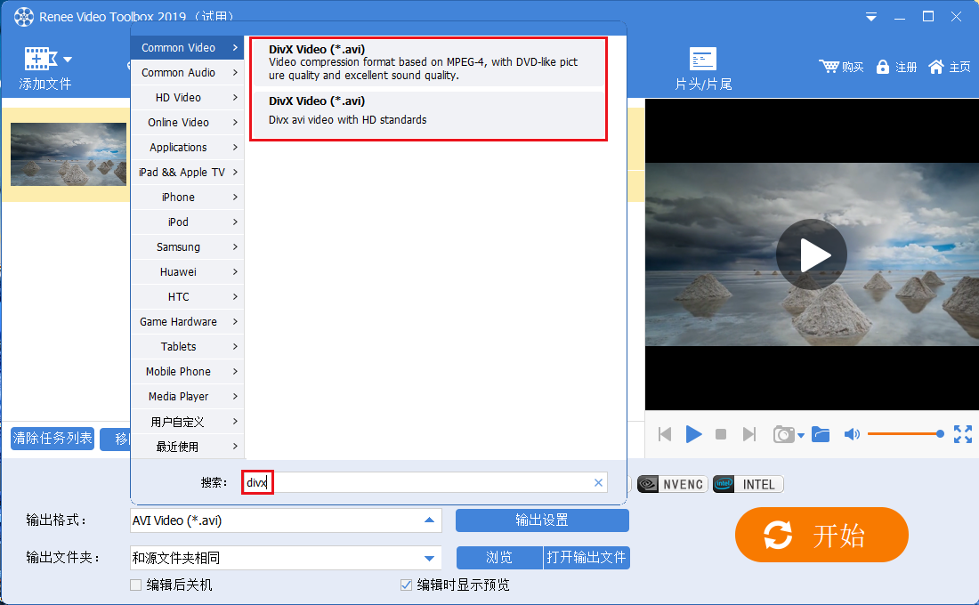Open the Add Files dropdown arrow
This screenshot has height=605, width=979.
(x=68, y=60)
